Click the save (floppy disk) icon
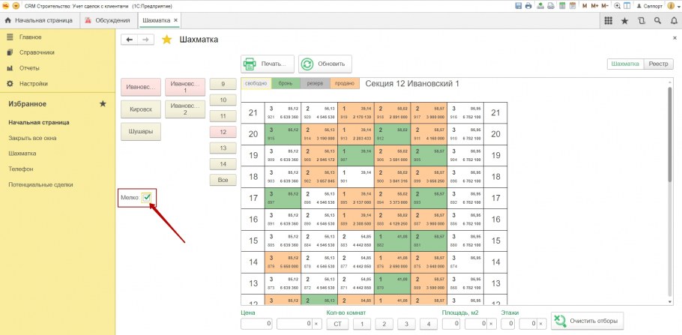This screenshot has height=335, width=682. (x=519, y=6)
